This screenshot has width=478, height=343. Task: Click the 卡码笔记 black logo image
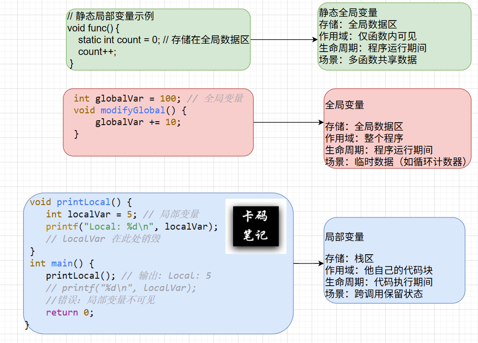[256, 226]
